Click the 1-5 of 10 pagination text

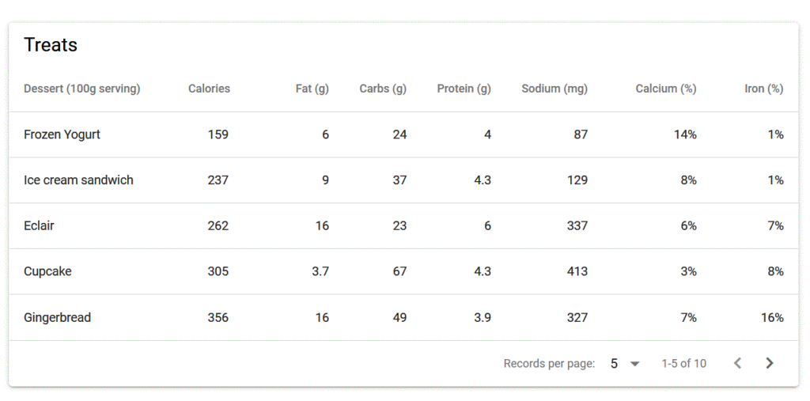pos(683,364)
